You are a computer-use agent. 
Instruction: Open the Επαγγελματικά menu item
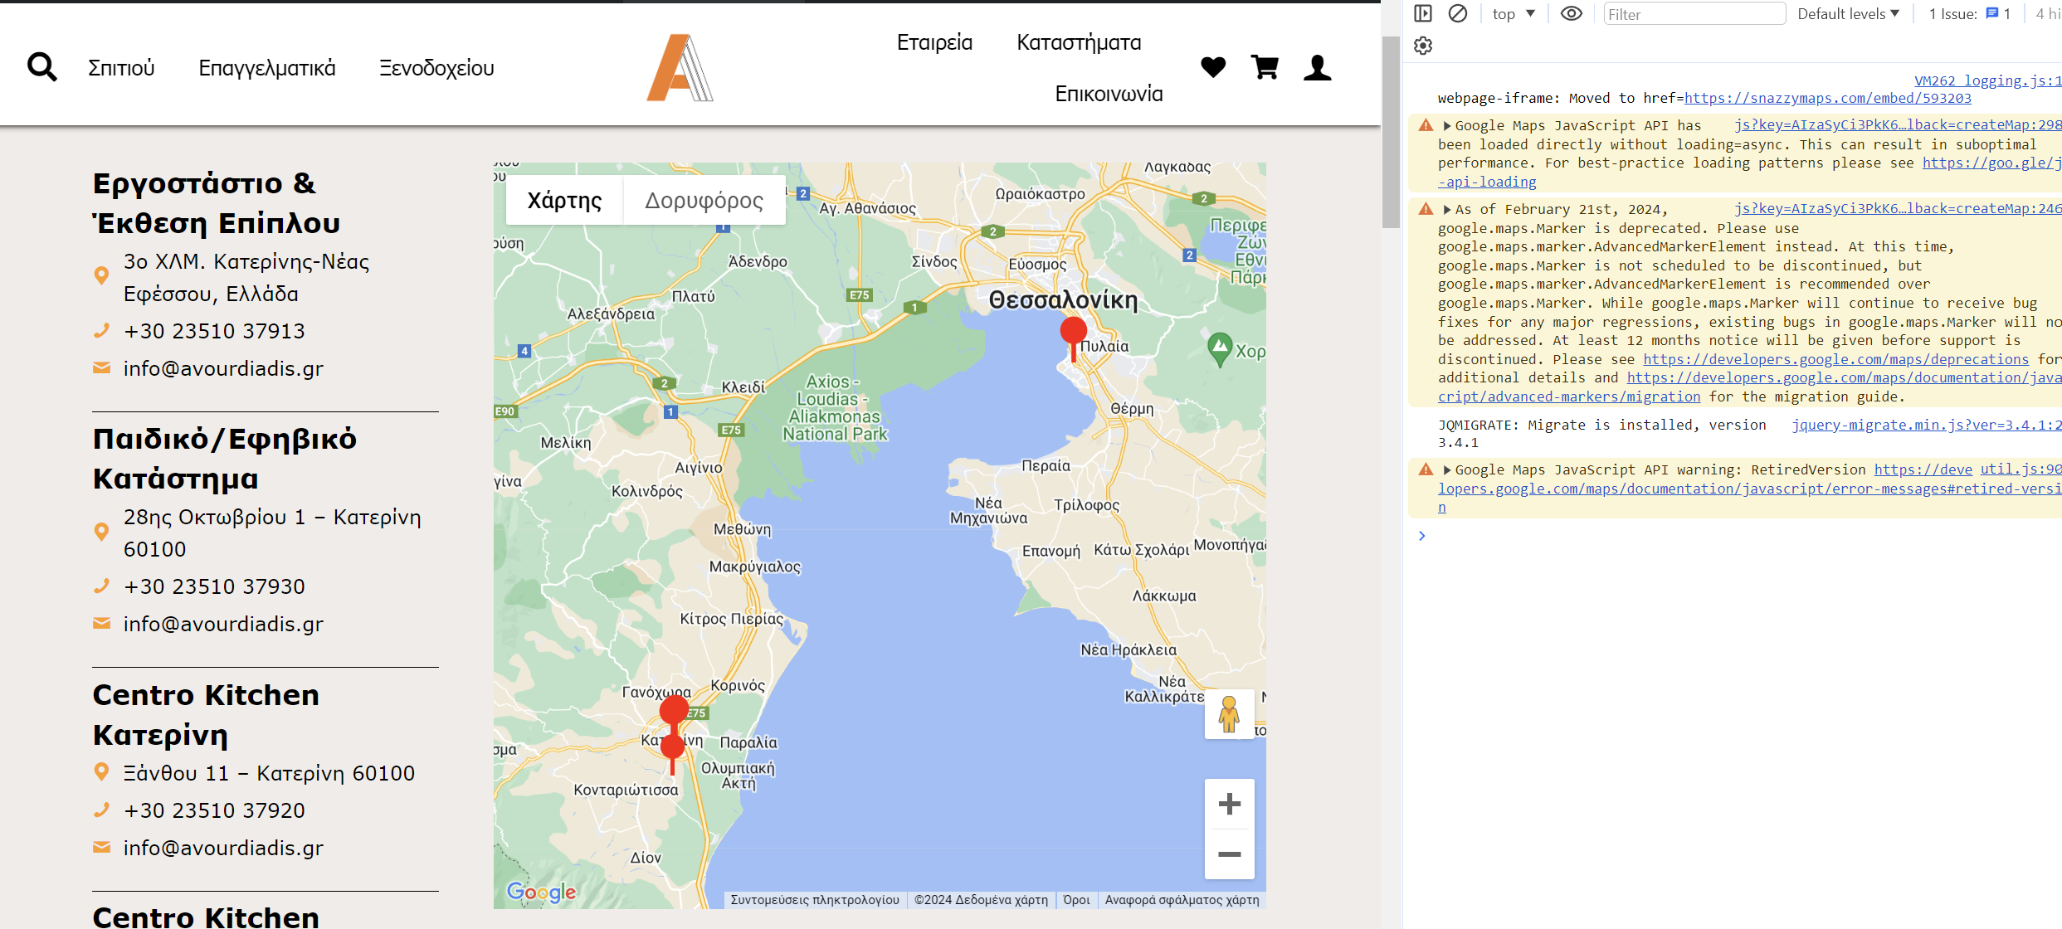pyautogui.click(x=267, y=68)
